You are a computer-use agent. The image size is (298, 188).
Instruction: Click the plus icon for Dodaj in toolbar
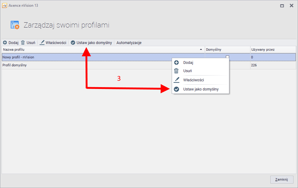click(5, 43)
